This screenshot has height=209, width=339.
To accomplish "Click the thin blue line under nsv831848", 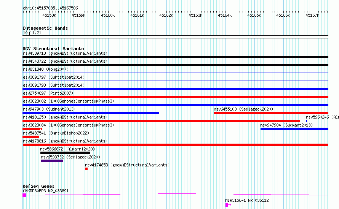I will pos(175,73).
